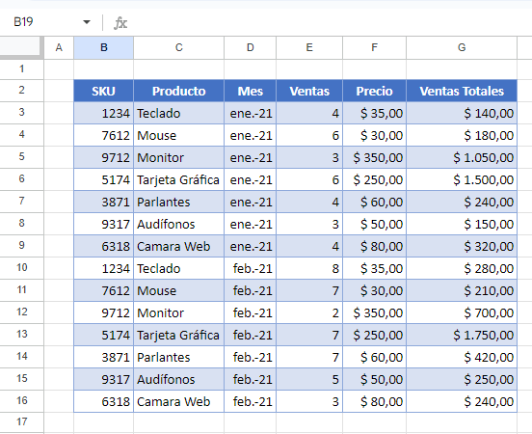Select all cells via corner box

[x=21, y=47]
